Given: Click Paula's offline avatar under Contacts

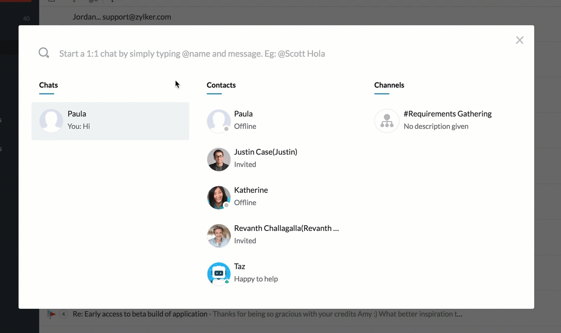Looking at the screenshot, I should [219, 121].
